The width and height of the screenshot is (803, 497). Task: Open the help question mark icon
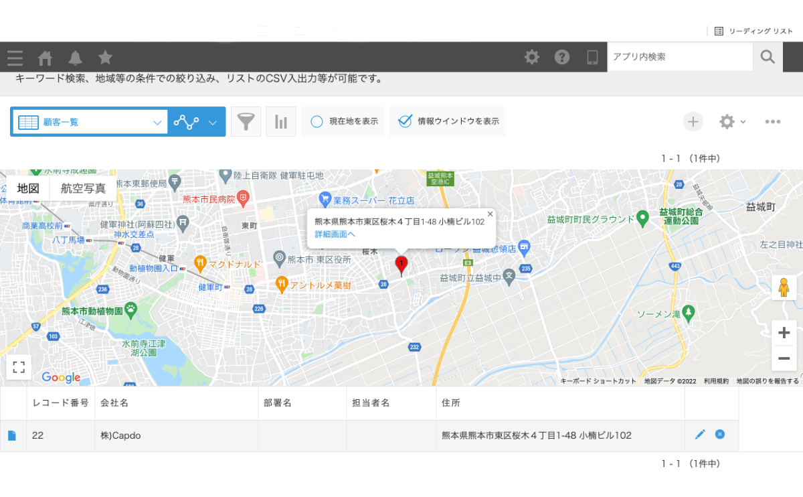[562, 57]
